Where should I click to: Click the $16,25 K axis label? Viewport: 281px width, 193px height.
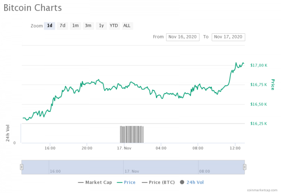click(259, 124)
